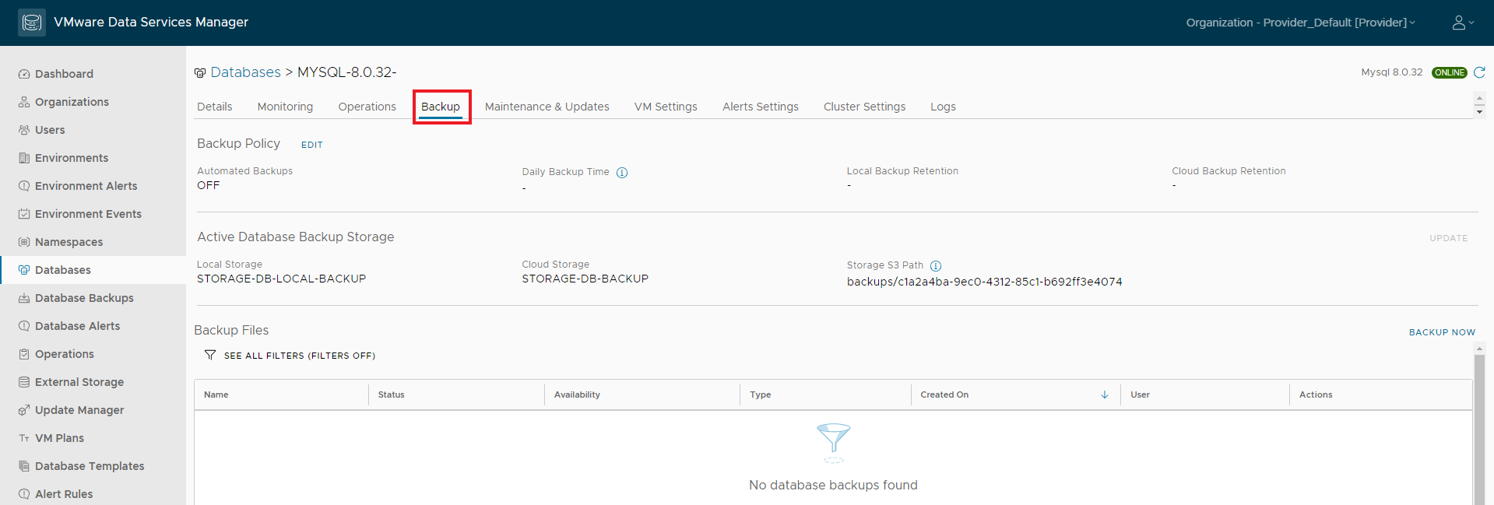Click the ONLINE status badge
1494x505 pixels.
tap(1449, 72)
